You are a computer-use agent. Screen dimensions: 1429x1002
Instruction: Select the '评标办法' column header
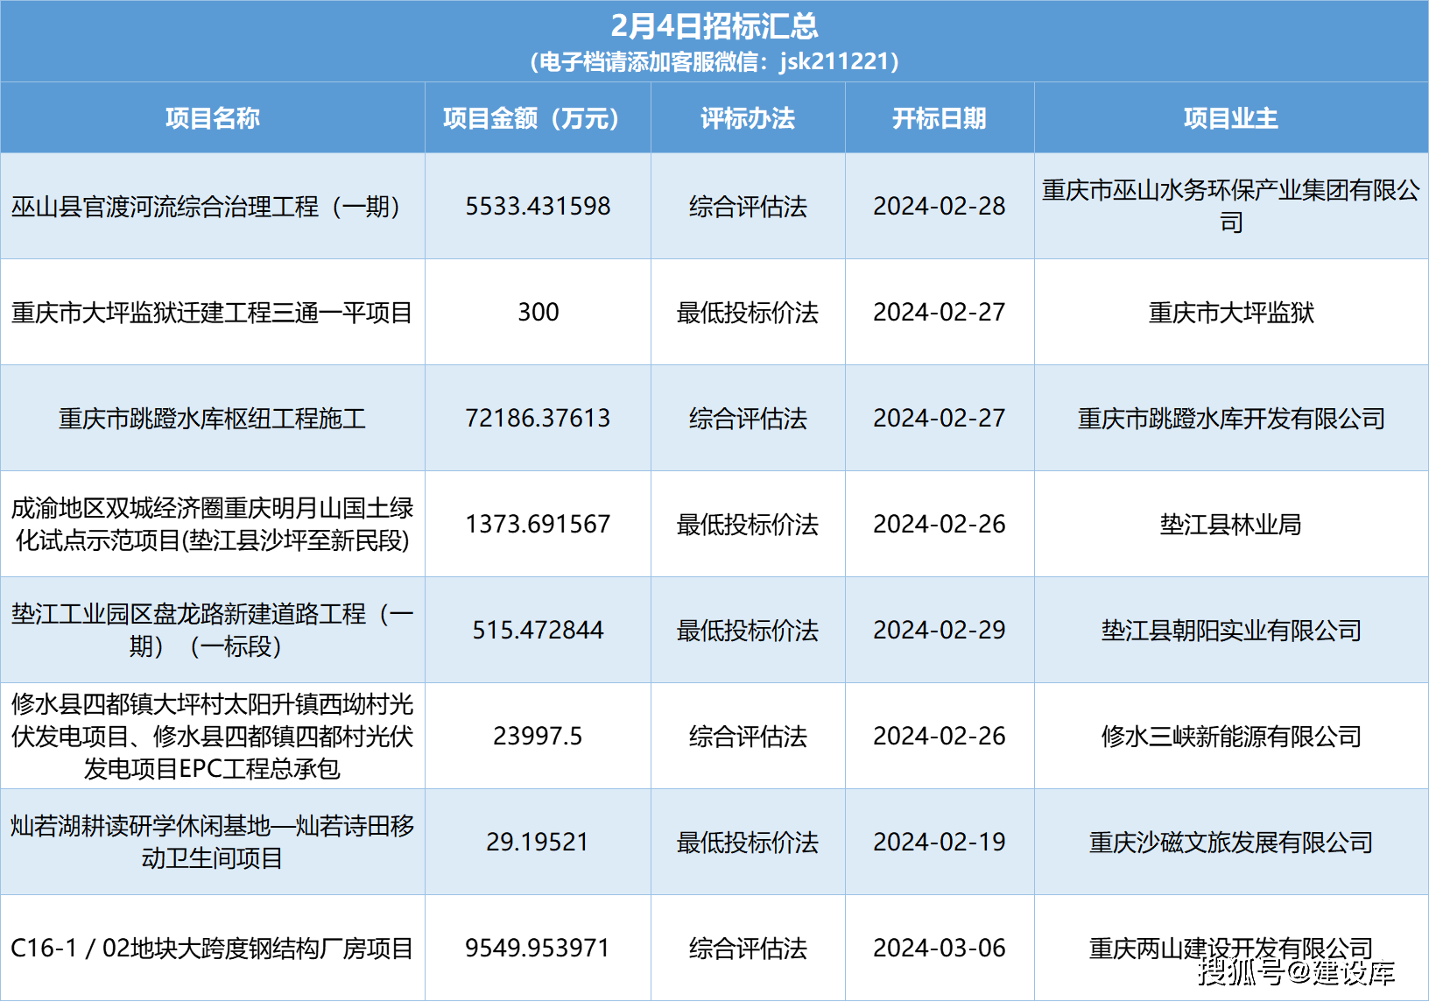[748, 118]
